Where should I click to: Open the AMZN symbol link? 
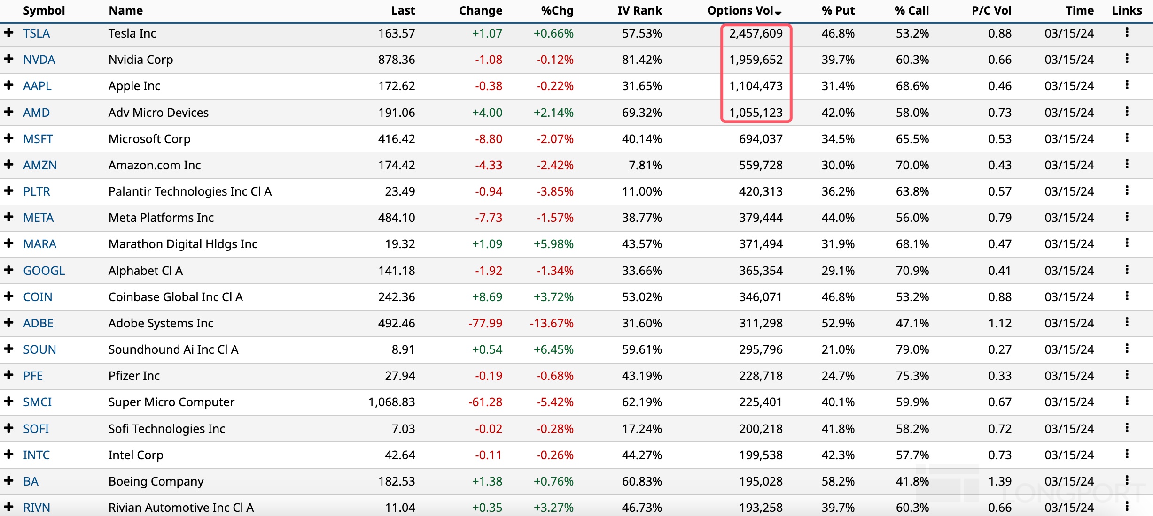pos(40,165)
